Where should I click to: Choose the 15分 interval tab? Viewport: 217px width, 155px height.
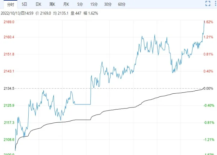tap(94, 4)
